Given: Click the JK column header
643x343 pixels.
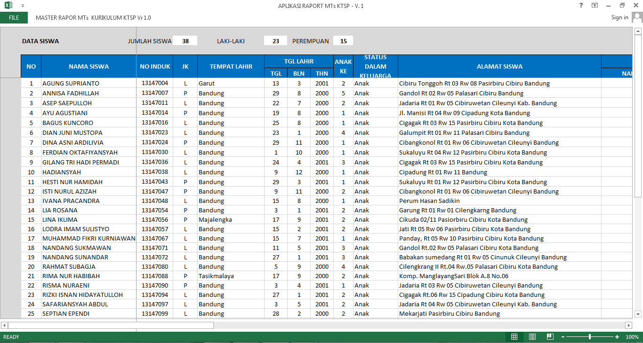Looking at the screenshot, I should point(185,66).
